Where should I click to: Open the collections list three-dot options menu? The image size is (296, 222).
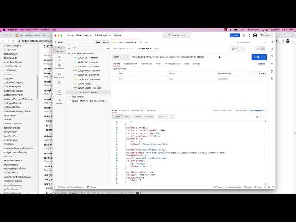pos(108,48)
